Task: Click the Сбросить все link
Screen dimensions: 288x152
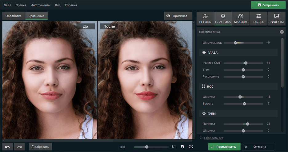Action: point(213,138)
